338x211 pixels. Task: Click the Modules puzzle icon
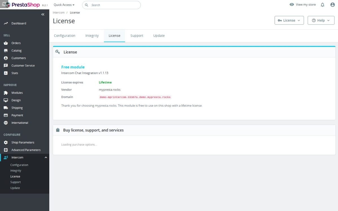pyautogui.click(x=6, y=93)
